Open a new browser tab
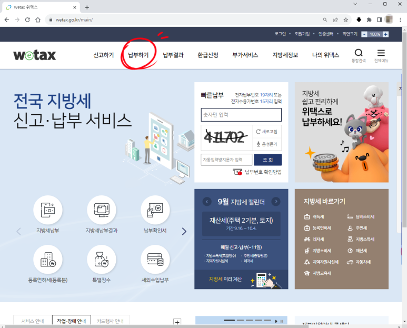 coord(87,7)
